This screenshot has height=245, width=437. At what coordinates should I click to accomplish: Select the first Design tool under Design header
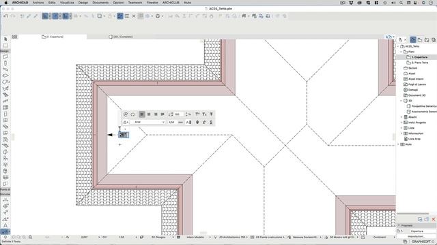pos(5,56)
